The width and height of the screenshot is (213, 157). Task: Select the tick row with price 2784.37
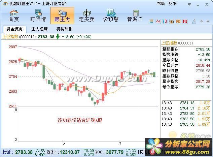(x=186, y=108)
